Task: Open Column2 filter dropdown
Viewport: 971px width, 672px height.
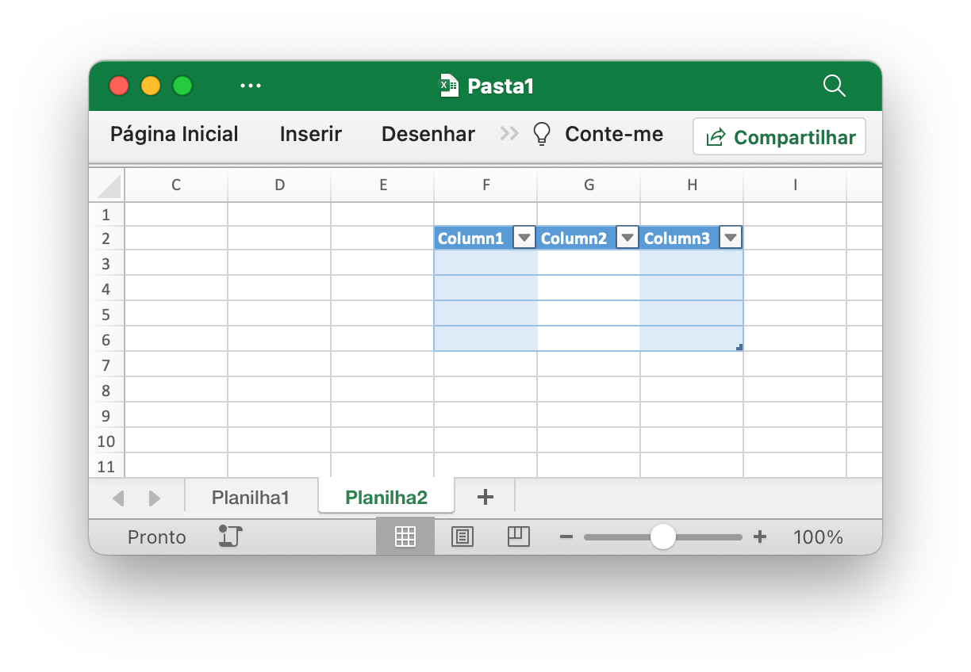Action: (628, 238)
